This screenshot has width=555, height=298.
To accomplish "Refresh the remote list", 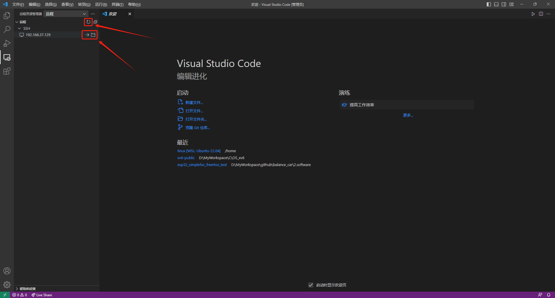I will pos(88,22).
